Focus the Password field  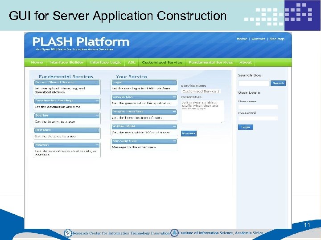tap(258, 118)
